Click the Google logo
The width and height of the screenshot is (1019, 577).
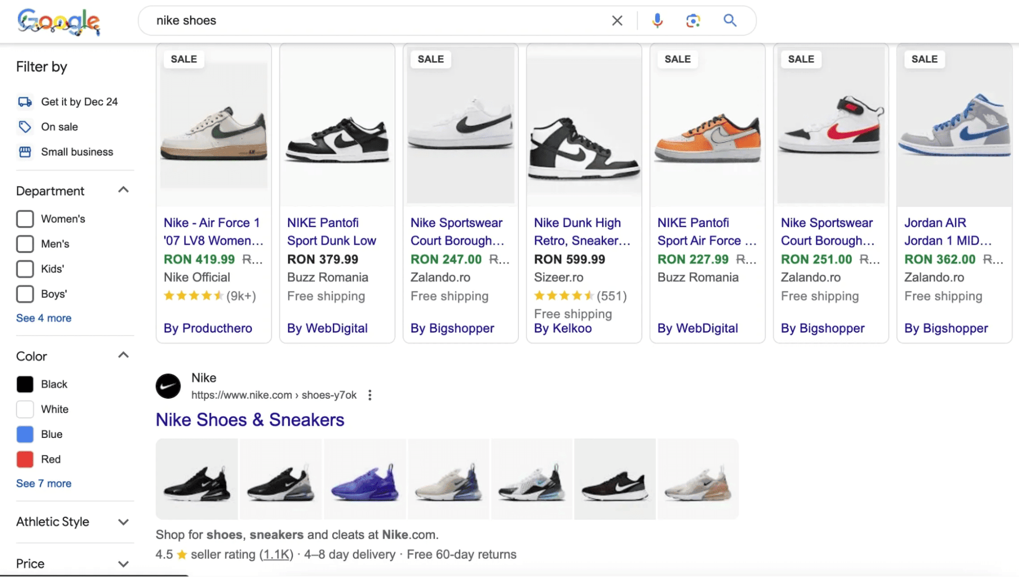click(58, 21)
